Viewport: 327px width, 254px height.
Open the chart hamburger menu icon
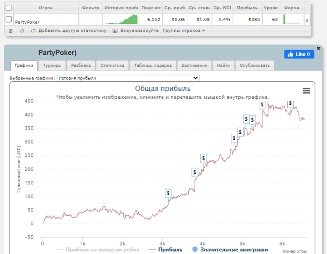pyautogui.click(x=306, y=91)
